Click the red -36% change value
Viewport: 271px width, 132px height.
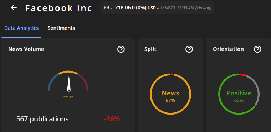click(x=112, y=119)
